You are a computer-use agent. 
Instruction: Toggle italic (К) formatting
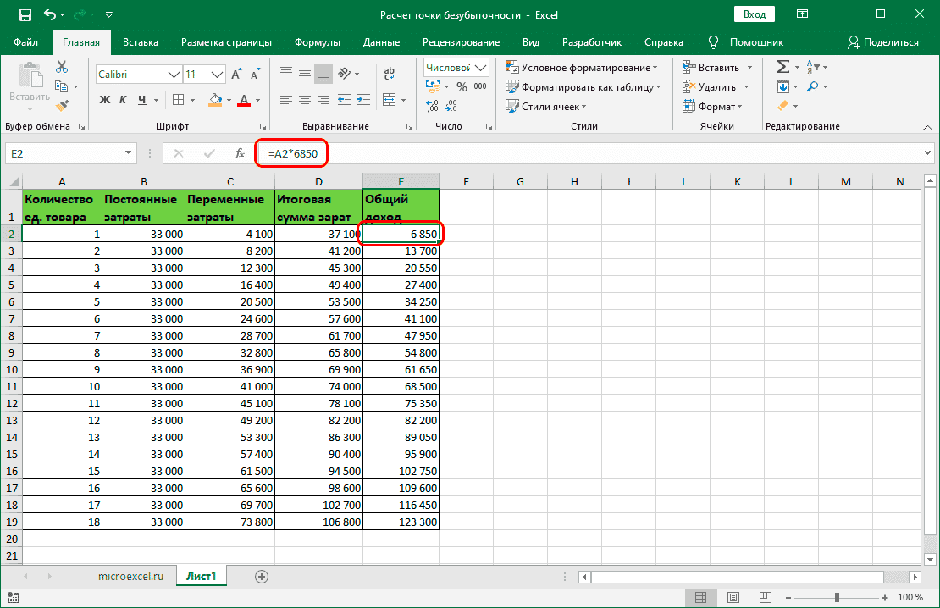tap(124, 100)
